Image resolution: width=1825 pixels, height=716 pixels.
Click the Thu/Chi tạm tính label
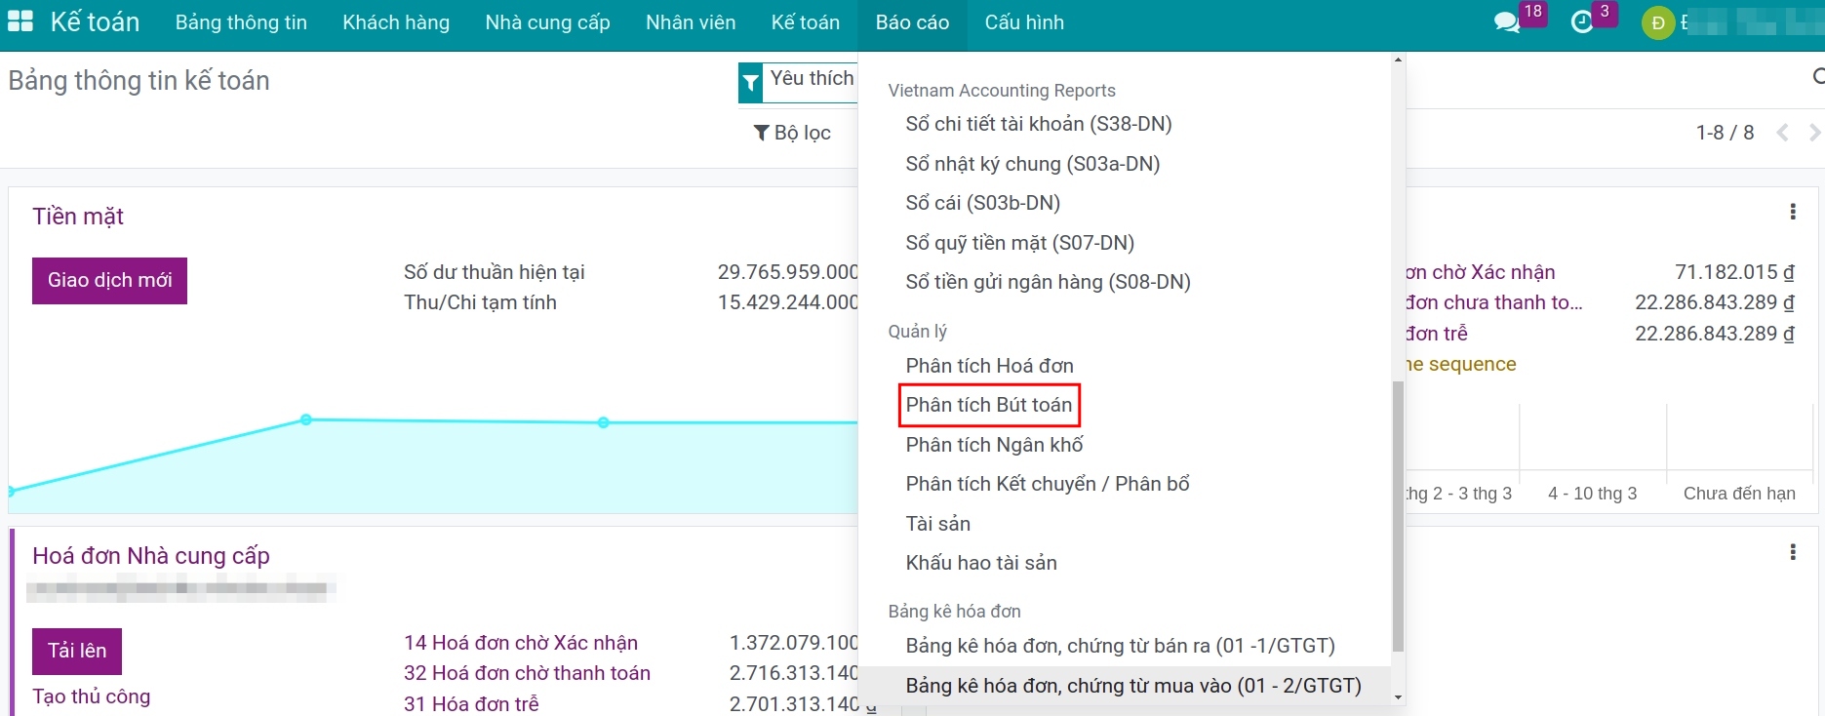pos(480,302)
